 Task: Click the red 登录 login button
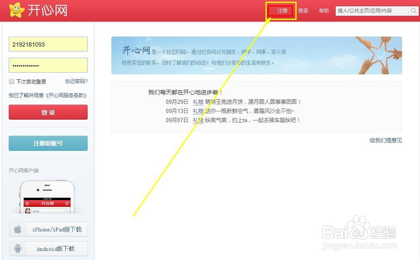pyautogui.click(x=48, y=112)
